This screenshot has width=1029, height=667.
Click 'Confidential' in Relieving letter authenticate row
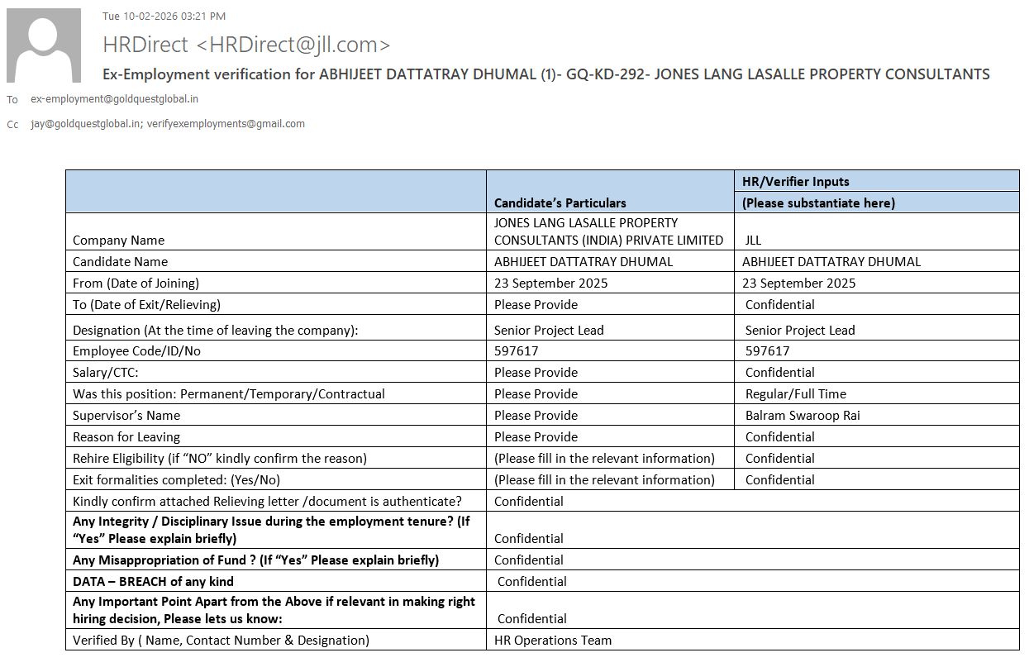click(x=528, y=502)
